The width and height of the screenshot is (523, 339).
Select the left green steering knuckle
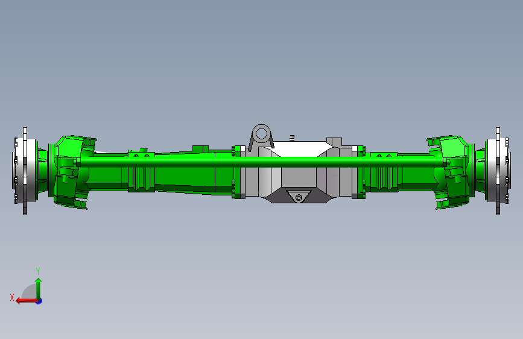72,172
